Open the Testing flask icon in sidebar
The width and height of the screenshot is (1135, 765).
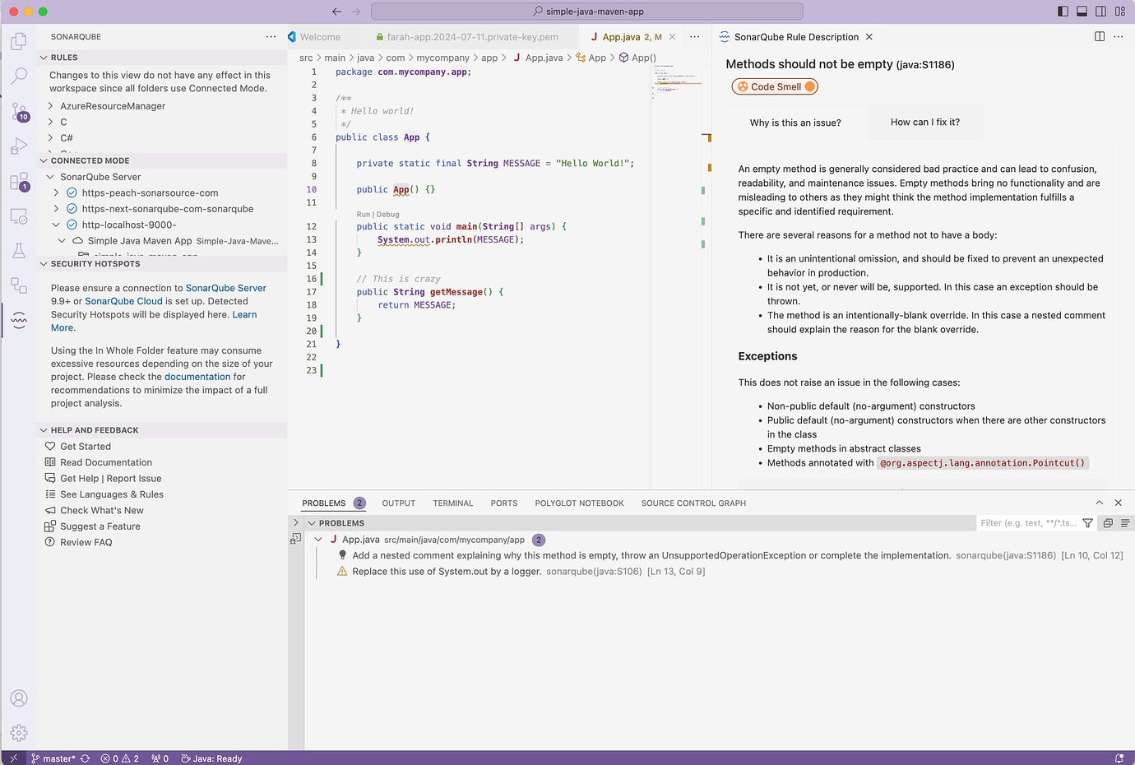(19, 251)
